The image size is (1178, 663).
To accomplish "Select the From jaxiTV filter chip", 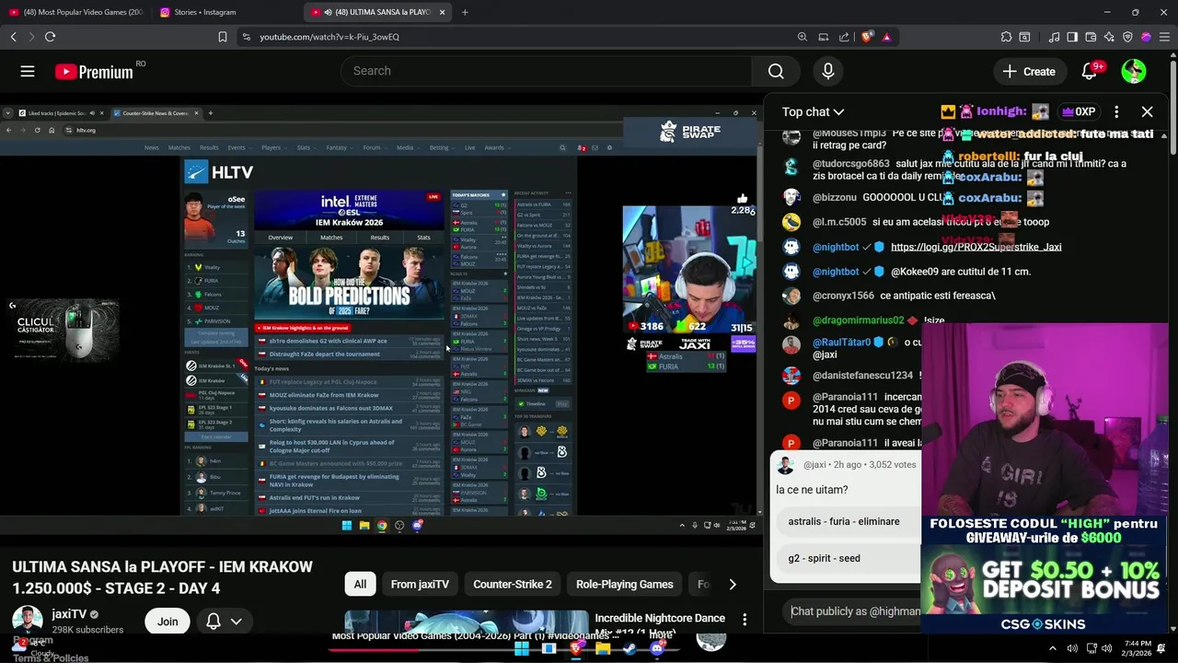I will pyautogui.click(x=420, y=584).
